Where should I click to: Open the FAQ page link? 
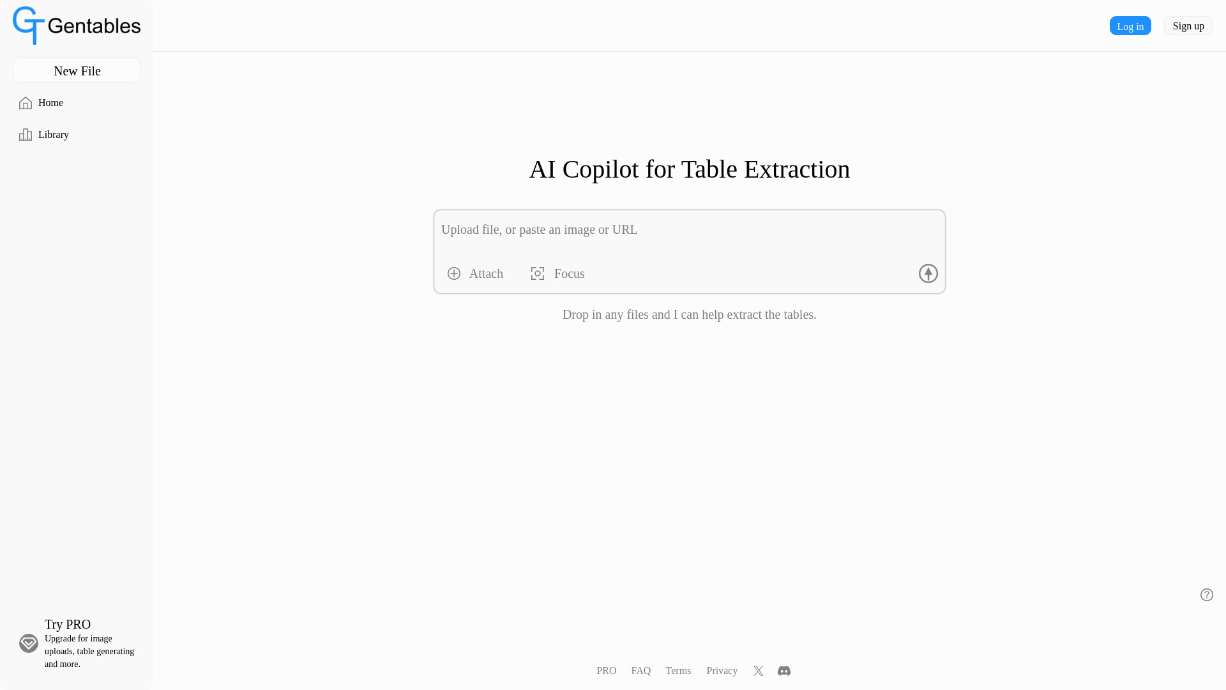click(641, 671)
